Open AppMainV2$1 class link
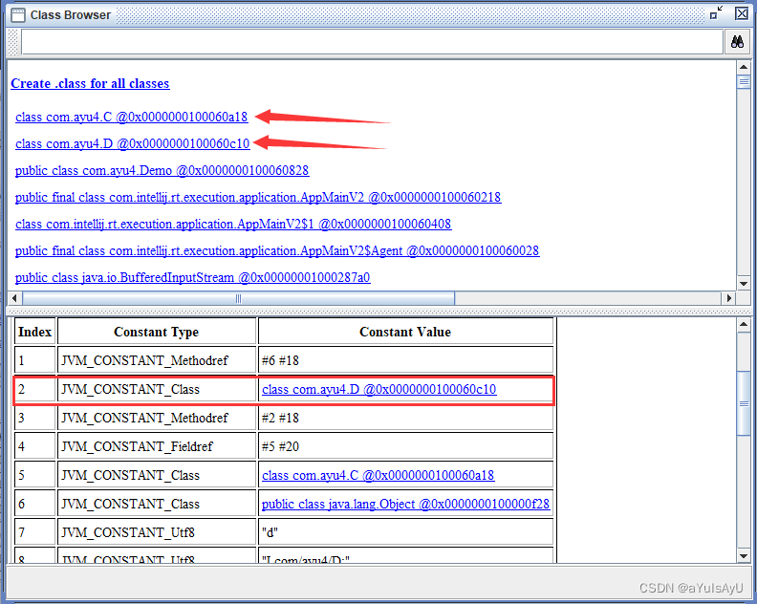Viewport: 757px width, 604px height. click(233, 224)
